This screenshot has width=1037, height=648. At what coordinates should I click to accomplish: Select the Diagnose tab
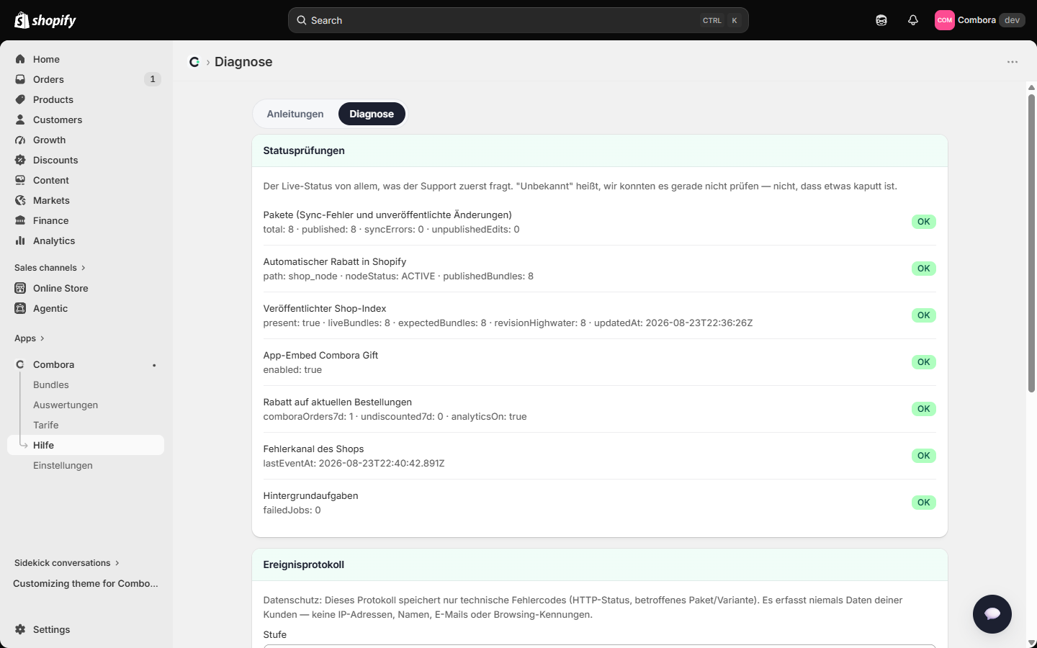click(x=372, y=114)
